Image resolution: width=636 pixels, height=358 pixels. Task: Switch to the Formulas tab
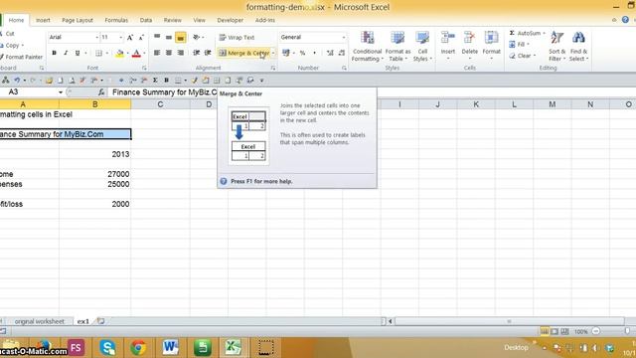[x=116, y=20]
